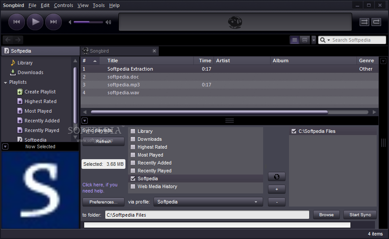Image resolution: width=389 pixels, height=239 pixels.
Task: Click the pane splitter grip
Action: (x=229, y=121)
